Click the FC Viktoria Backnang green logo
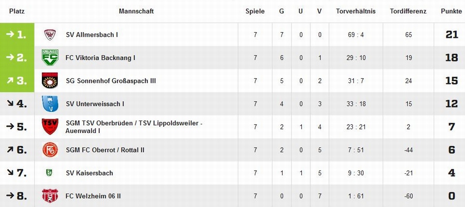 (x=50, y=57)
